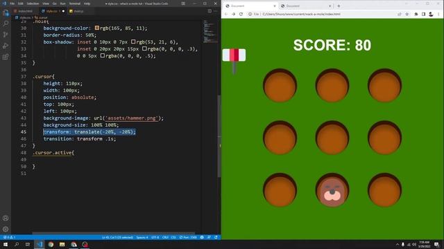Click the Spaces: 4 indentation status item

click(x=142, y=237)
